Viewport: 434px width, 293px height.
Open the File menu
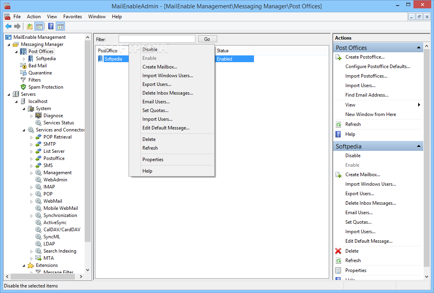(x=17, y=17)
